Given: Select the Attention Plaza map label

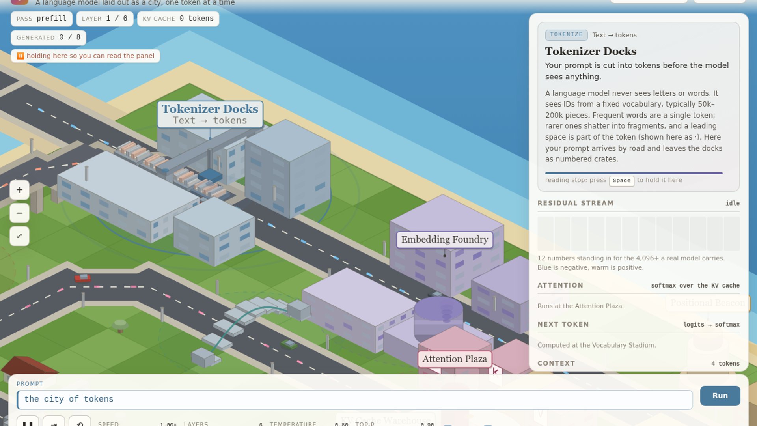Looking at the screenshot, I should click(x=455, y=359).
